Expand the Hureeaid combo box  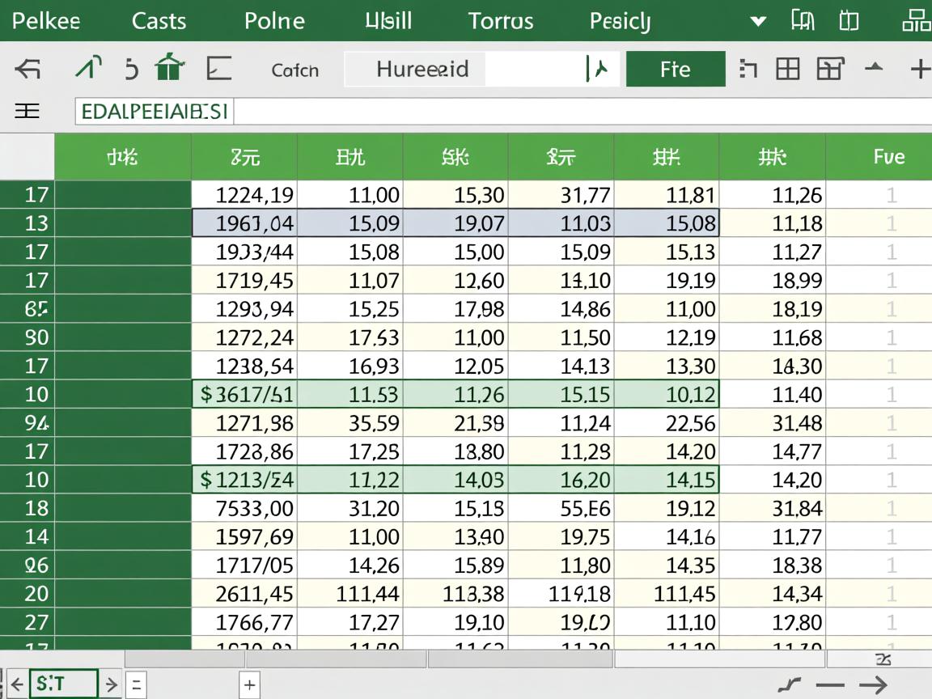pyautogui.click(x=598, y=70)
